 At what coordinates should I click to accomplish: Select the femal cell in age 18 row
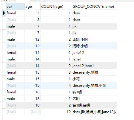click(15, 92)
